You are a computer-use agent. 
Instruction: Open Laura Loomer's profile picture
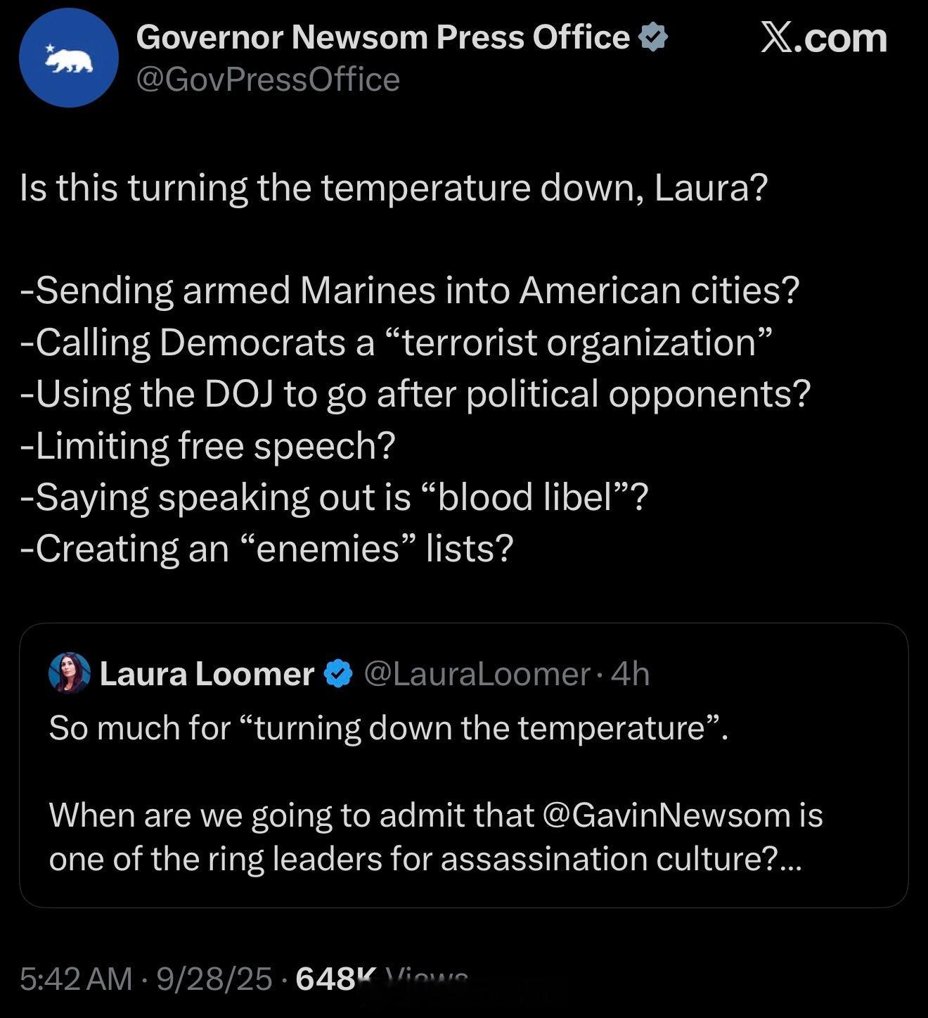70,673
